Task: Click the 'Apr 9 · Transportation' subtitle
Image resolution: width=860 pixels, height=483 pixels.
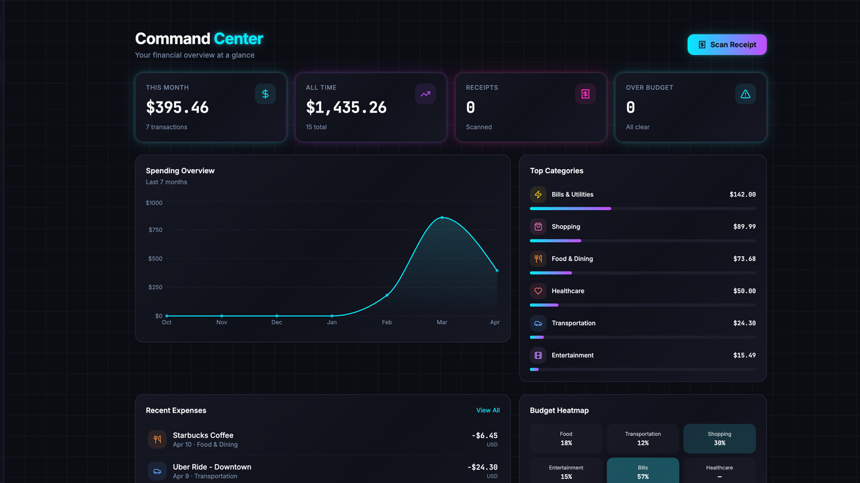Action: click(205, 476)
